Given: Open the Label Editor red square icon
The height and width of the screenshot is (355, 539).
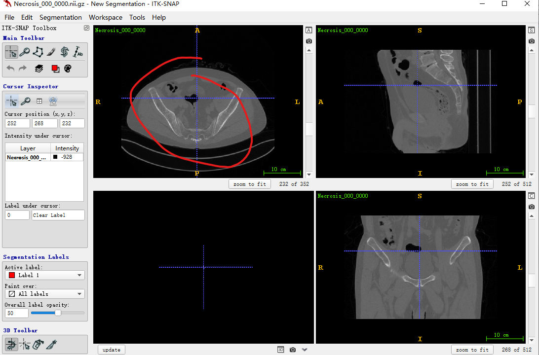Looking at the screenshot, I should 55,69.
